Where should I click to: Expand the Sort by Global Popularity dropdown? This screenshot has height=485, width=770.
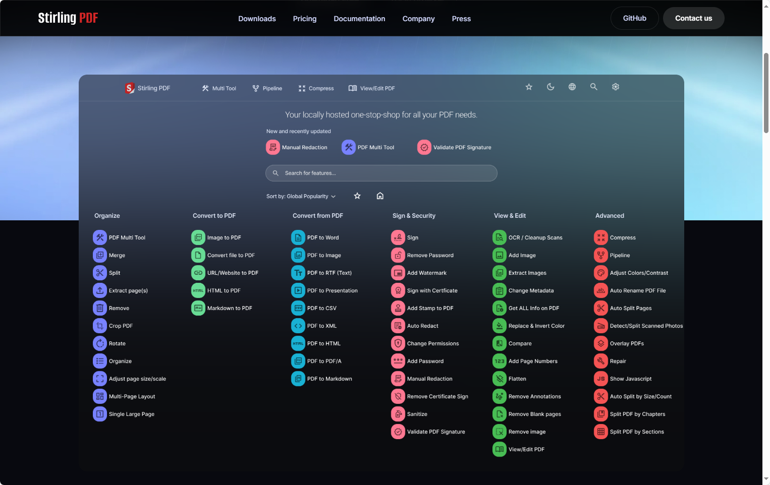(301, 196)
